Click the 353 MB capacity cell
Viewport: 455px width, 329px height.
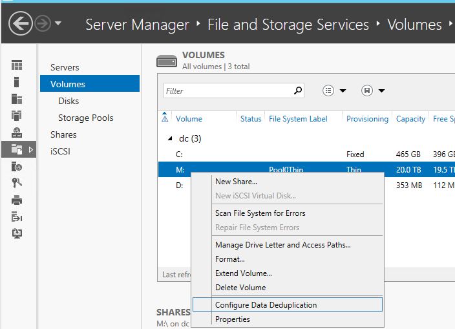pos(409,185)
